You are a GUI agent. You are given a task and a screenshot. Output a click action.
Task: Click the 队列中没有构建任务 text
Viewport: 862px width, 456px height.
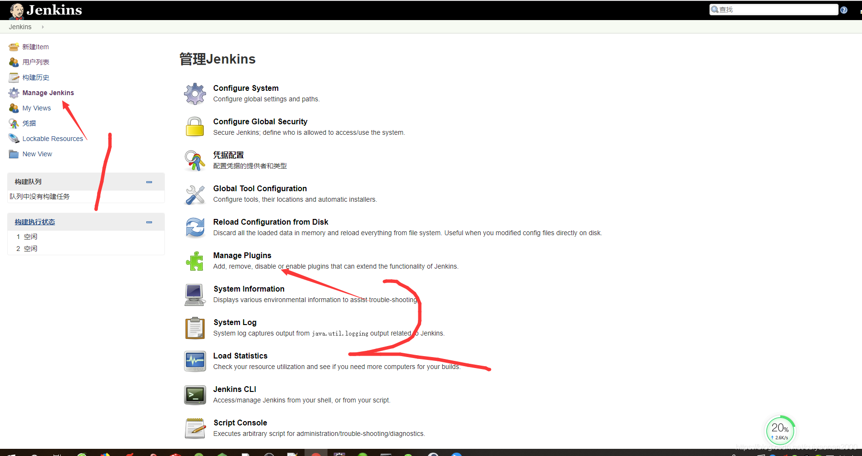40,196
